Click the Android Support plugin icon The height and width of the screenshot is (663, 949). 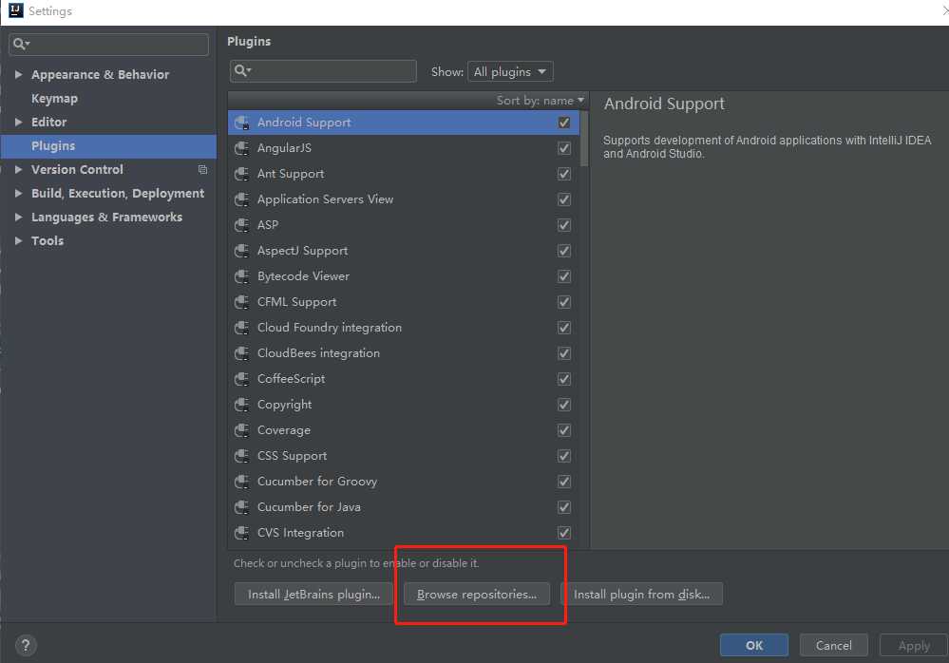[241, 123]
